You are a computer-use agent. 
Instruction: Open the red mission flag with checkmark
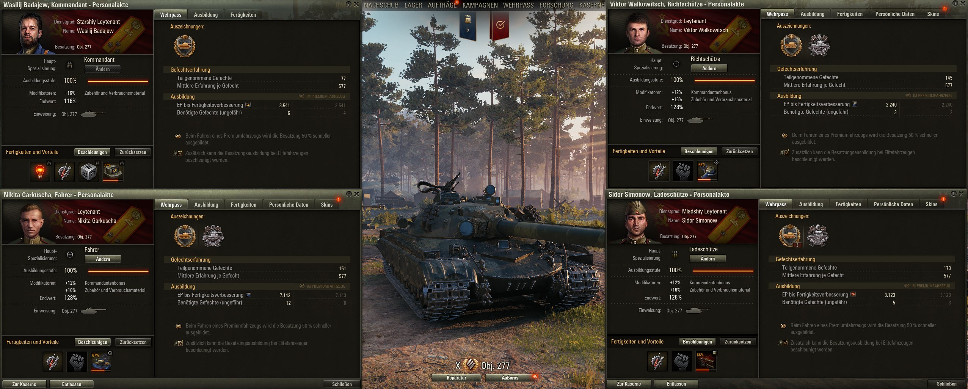(500, 25)
